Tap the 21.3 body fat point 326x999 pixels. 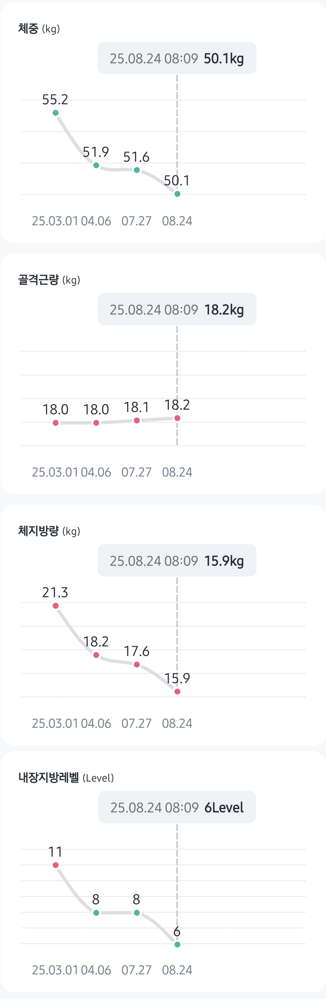coord(56,605)
